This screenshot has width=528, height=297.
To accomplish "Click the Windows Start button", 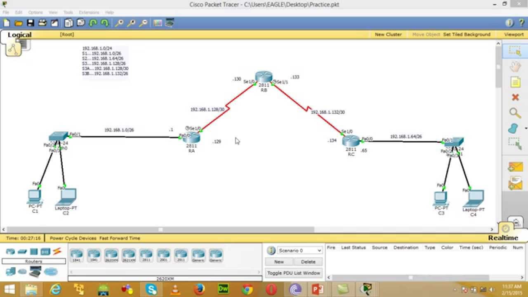I will tap(9, 289).
